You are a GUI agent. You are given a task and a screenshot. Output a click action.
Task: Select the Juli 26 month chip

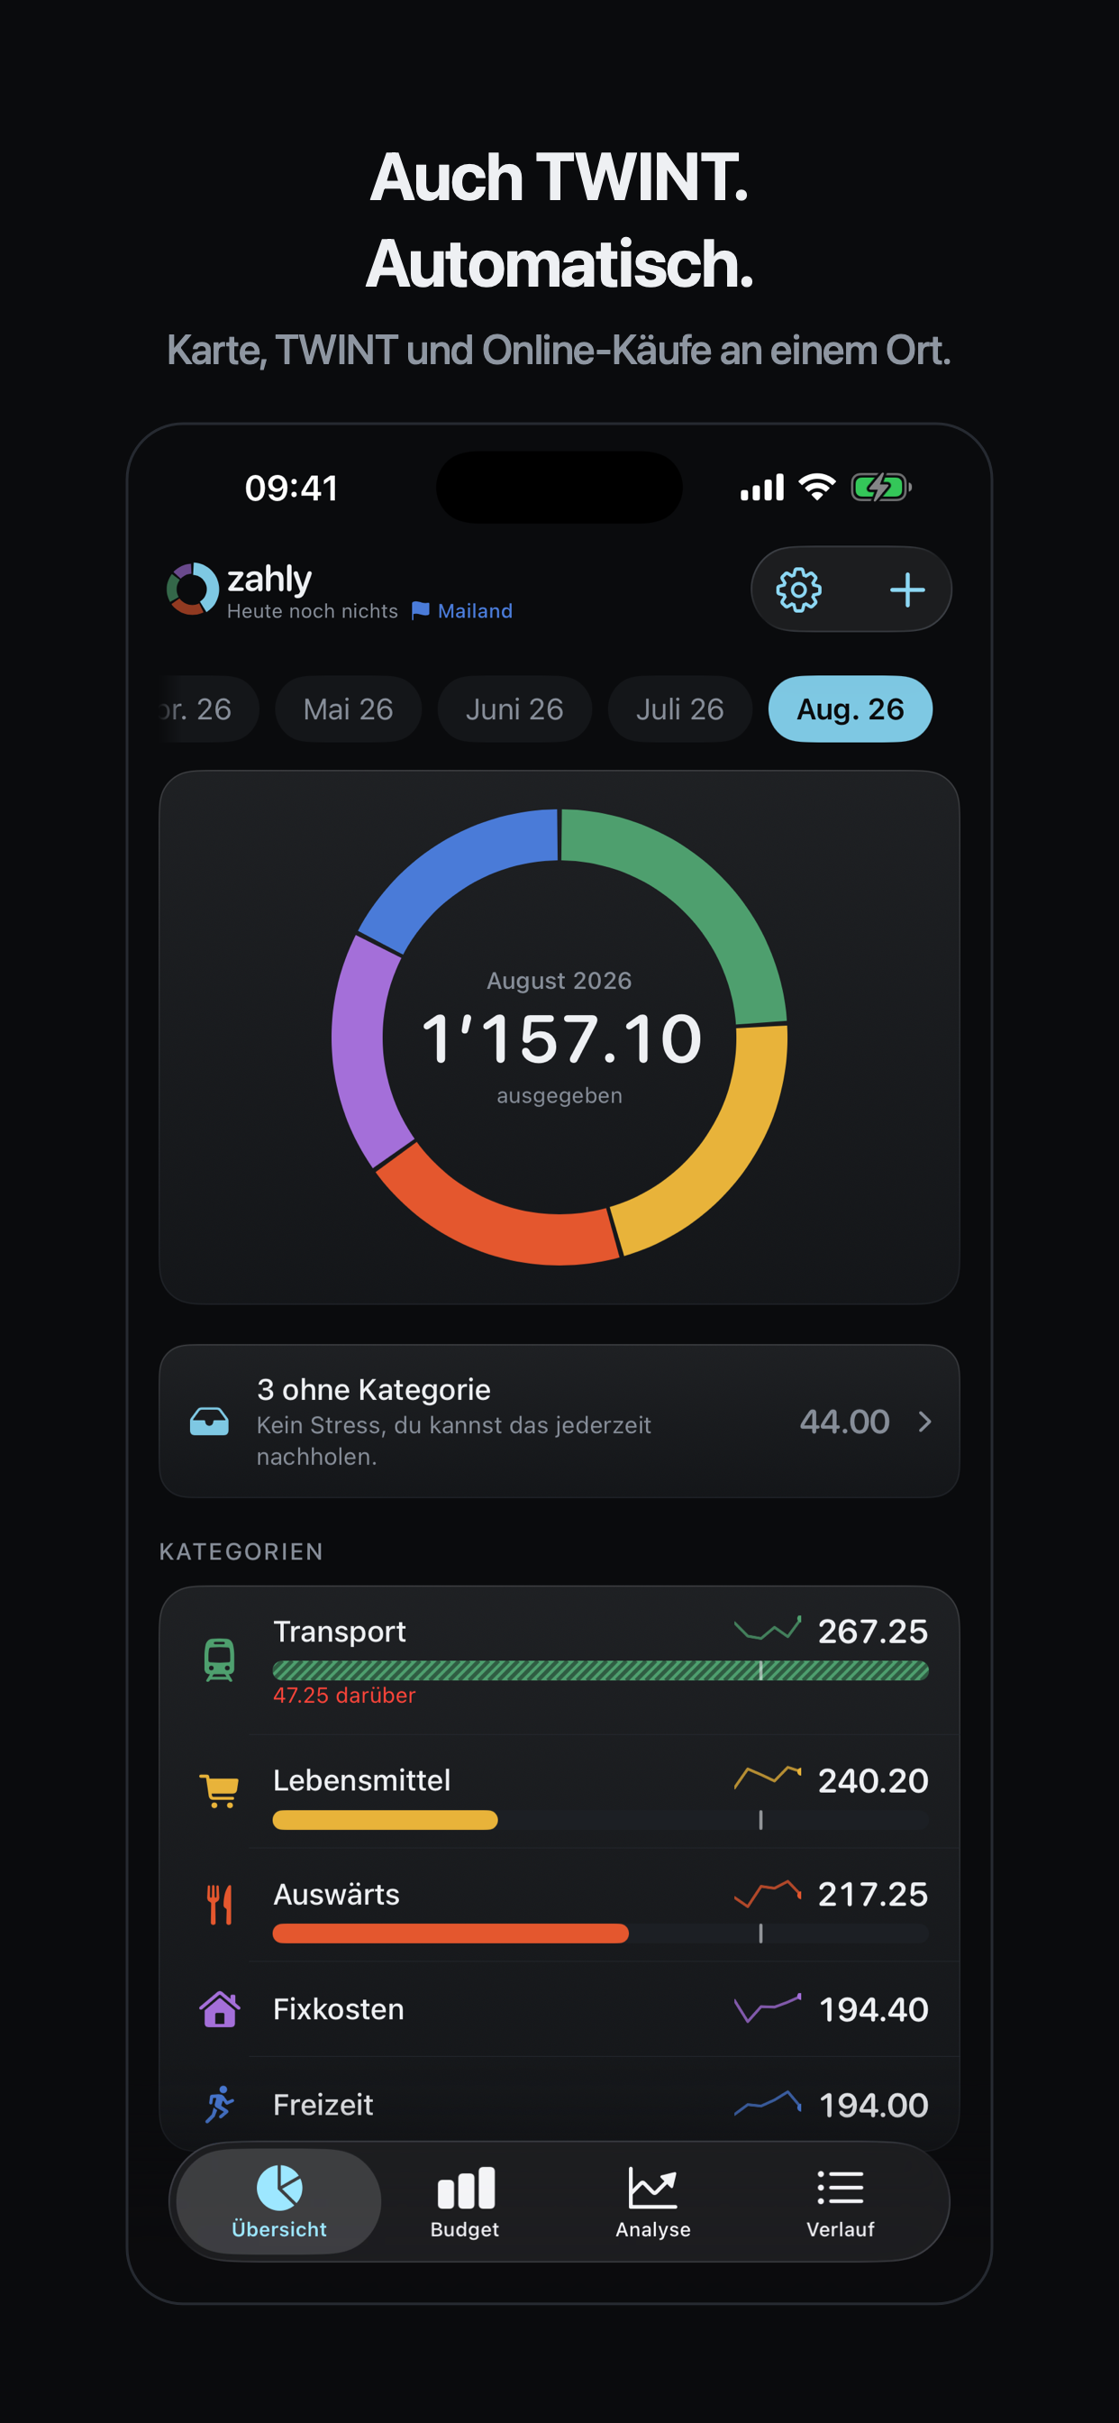click(x=680, y=709)
